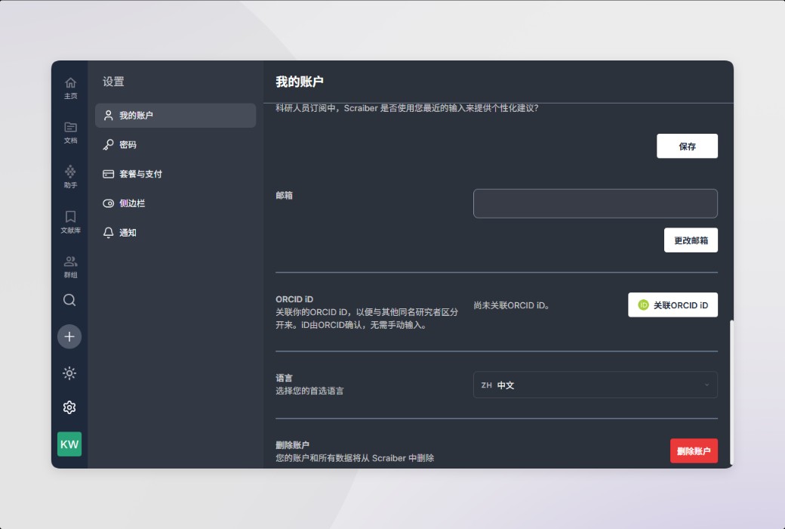Open the 群组 groups icon
785x529 pixels.
pos(70,267)
